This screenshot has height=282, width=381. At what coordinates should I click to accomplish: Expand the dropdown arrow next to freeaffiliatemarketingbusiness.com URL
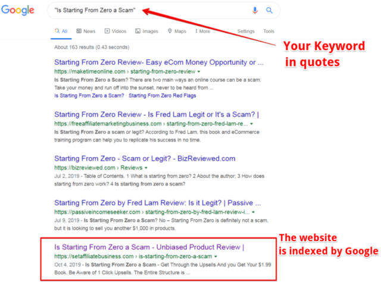(252, 124)
